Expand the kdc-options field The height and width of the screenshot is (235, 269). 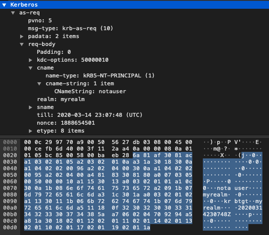pyautogui.click(x=31, y=60)
